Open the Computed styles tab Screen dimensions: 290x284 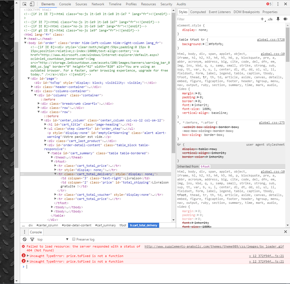[198, 12]
